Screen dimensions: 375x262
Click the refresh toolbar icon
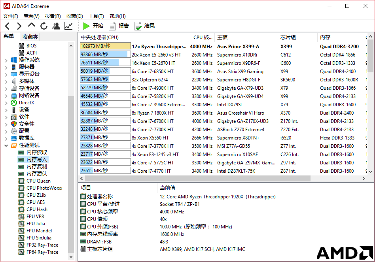(44, 26)
